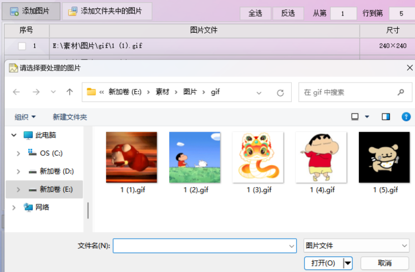Click the magnifier search icon

(x=401, y=92)
